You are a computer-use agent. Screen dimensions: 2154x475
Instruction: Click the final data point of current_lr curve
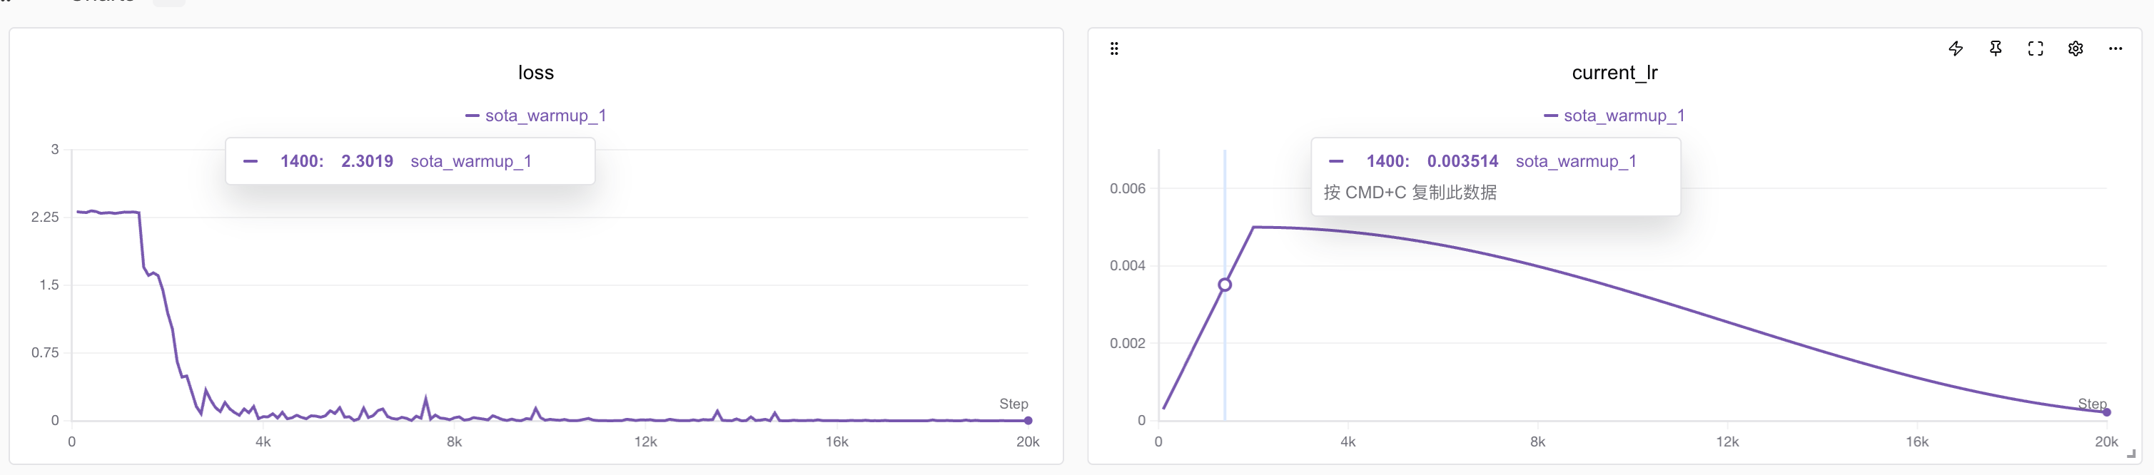coord(2106,412)
